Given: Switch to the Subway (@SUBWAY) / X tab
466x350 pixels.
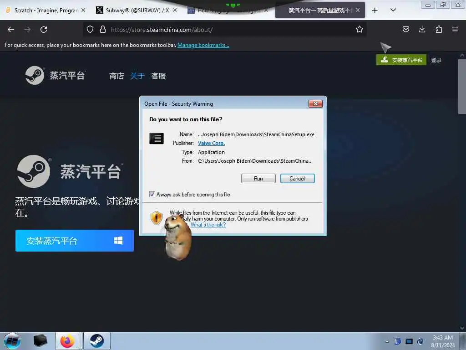Looking at the screenshot, I should pyautogui.click(x=136, y=10).
